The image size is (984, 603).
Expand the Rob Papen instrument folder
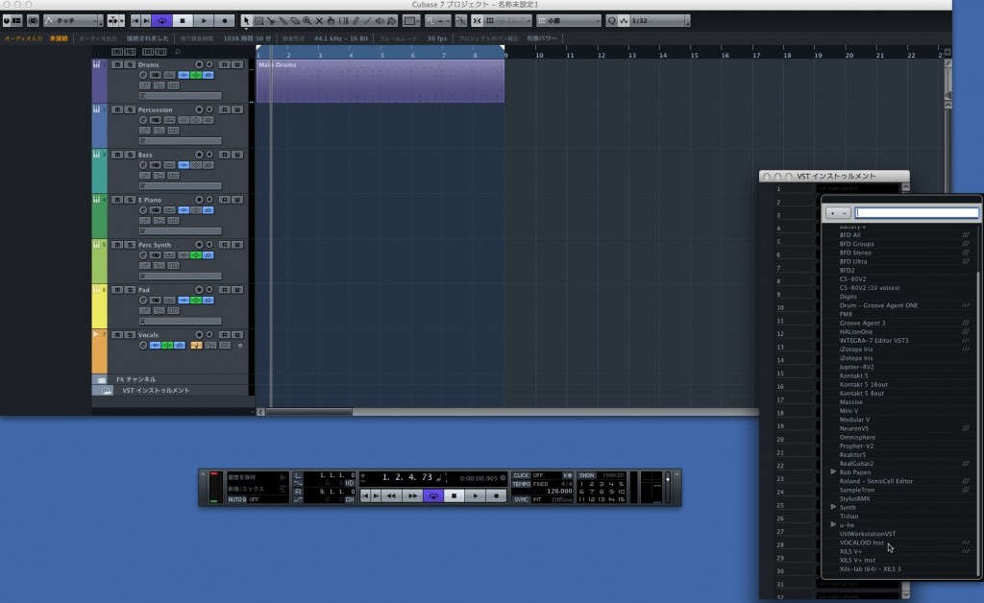click(833, 472)
